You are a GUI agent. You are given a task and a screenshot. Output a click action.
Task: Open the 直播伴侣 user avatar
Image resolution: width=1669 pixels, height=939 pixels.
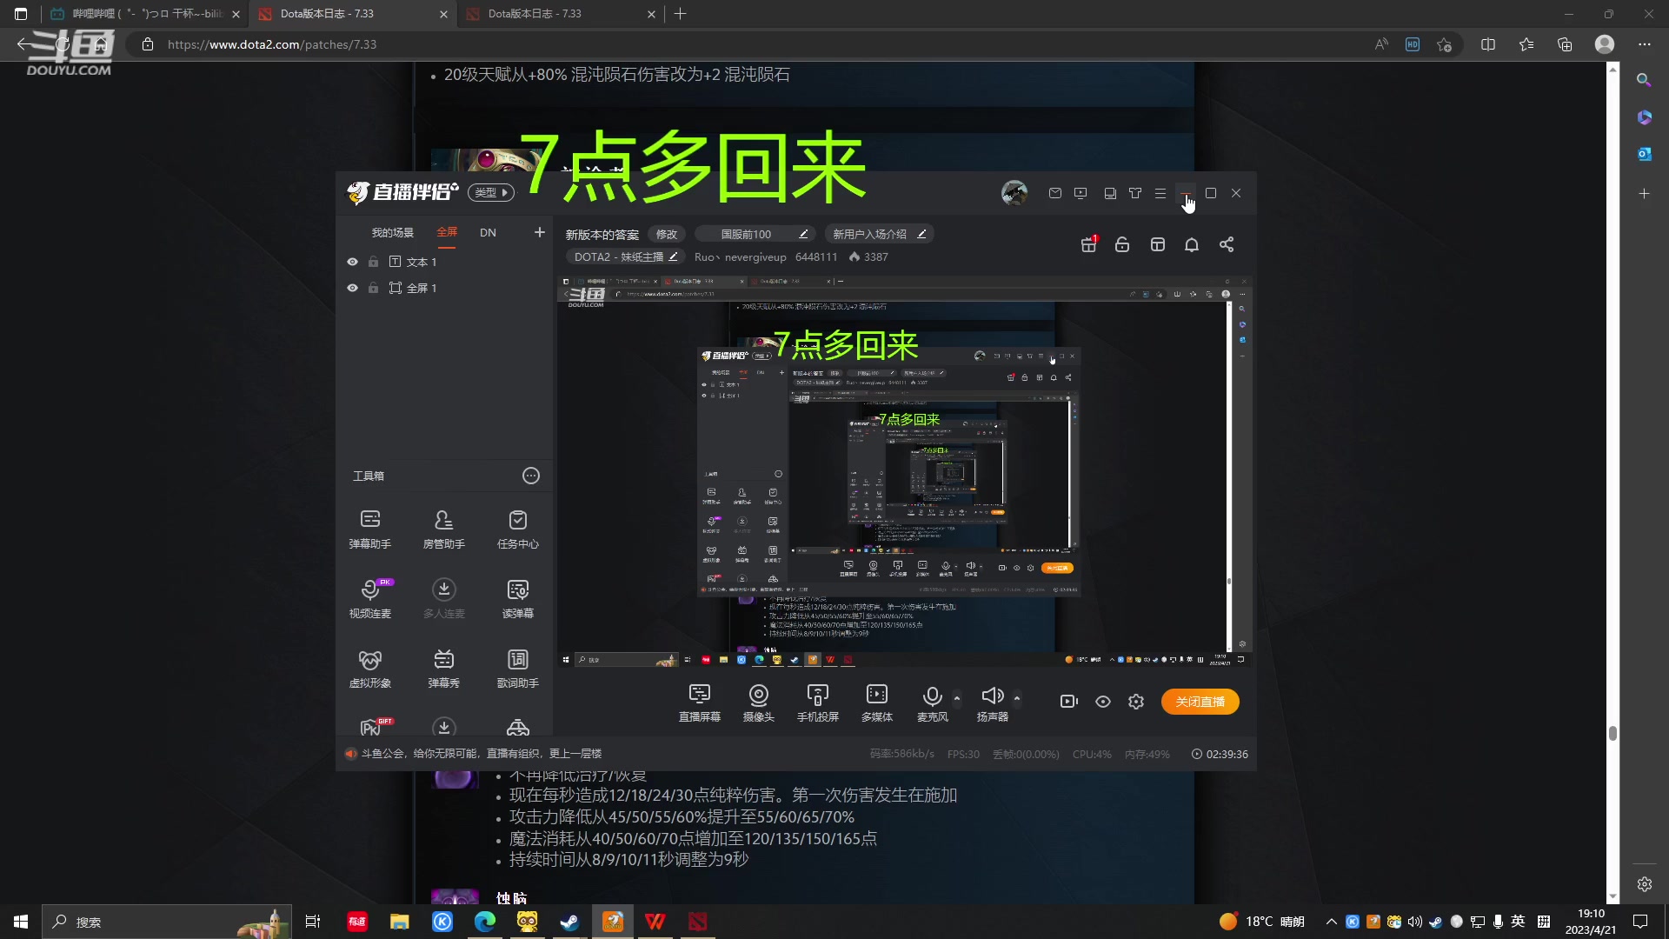[1014, 193]
